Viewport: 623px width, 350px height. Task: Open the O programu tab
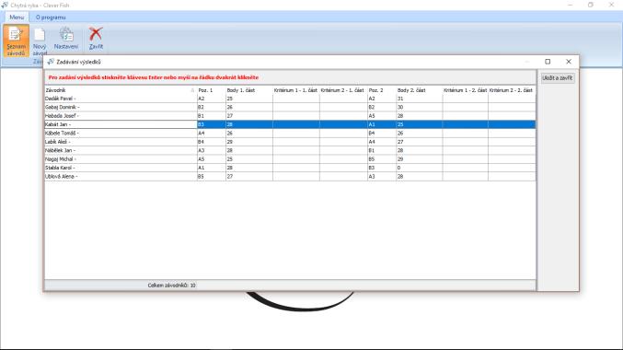(x=51, y=17)
